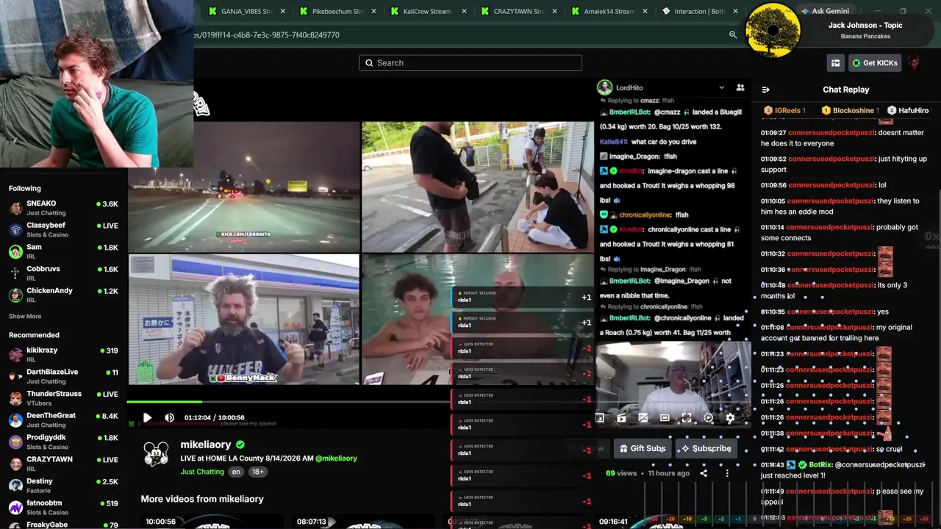This screenshot has width=941, height=529.
Task: Close the Amalek14 Stream tab
Action: pos(645,12)
